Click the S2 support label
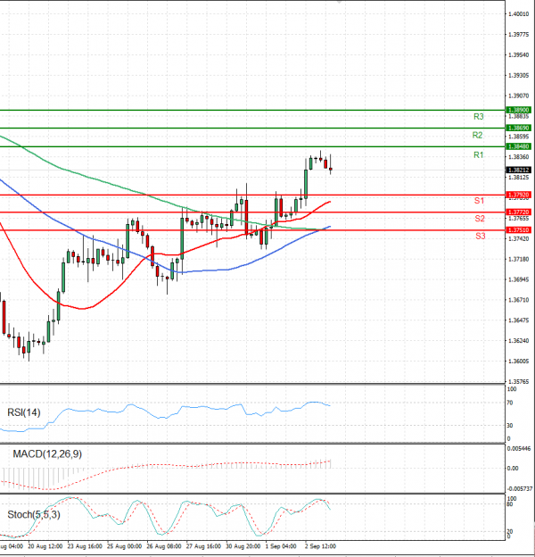535x557 pixels. click(x=480, y=219)
